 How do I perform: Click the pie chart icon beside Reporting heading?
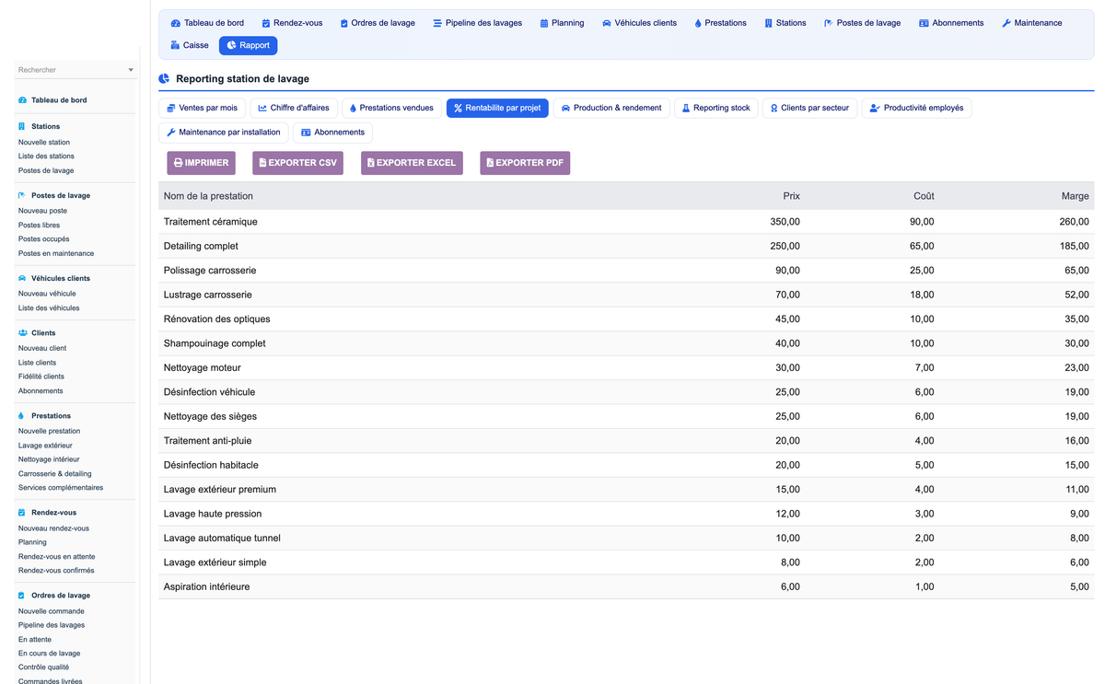point(164,79)
